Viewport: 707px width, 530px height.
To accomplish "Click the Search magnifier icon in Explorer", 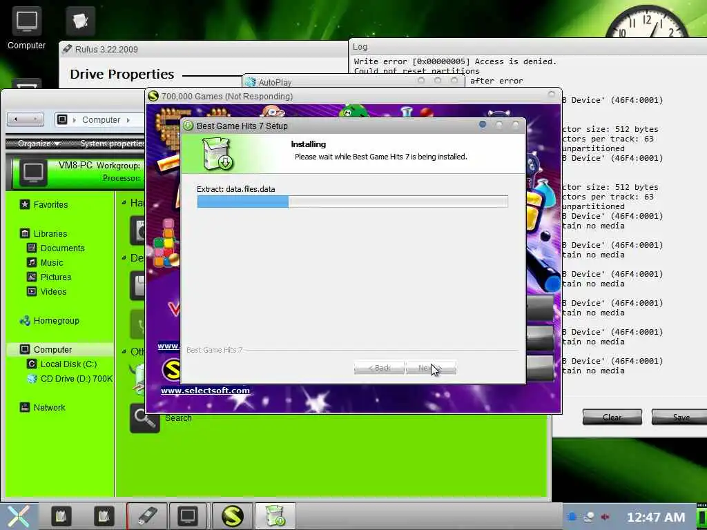I will click(x=144, y=418).
